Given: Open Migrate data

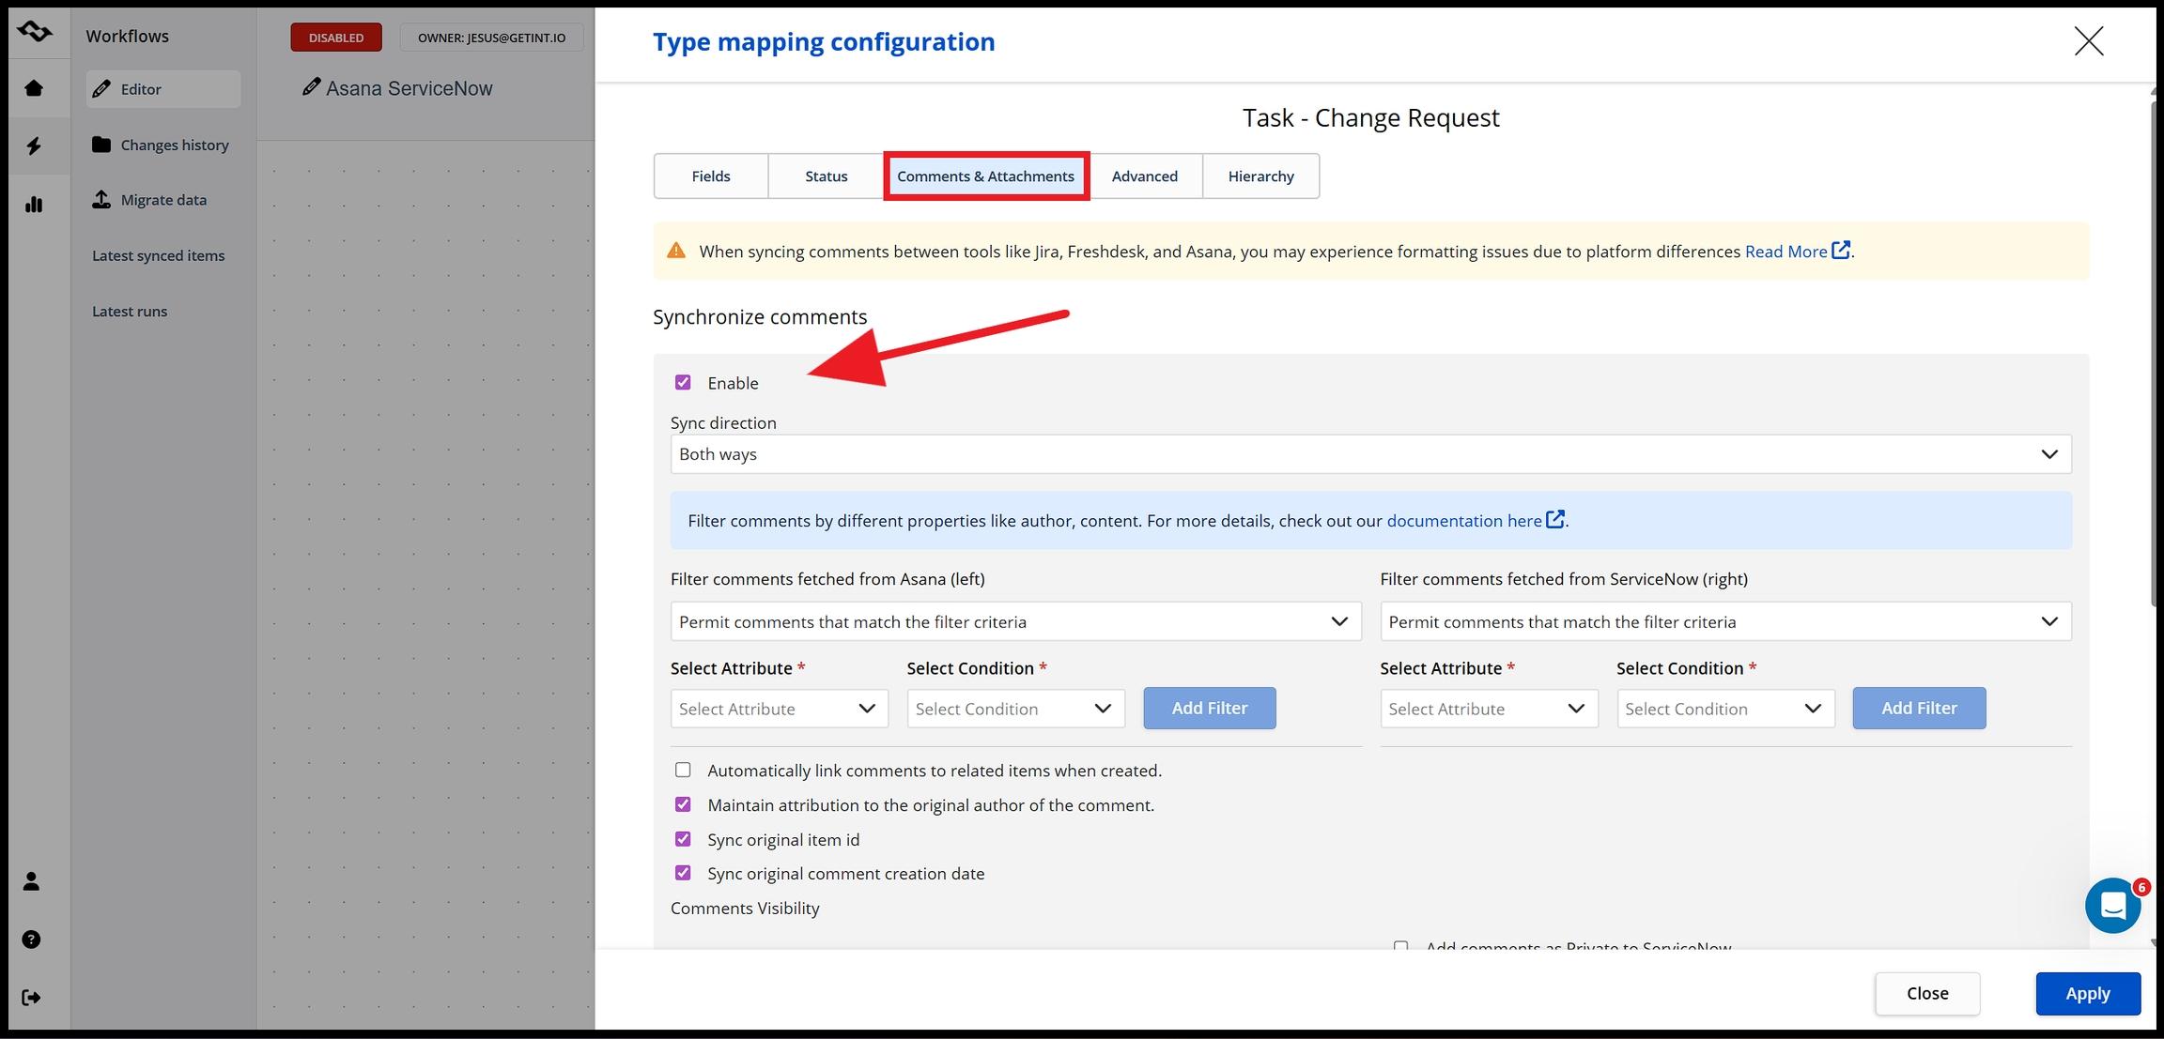Looking at the screenshot, I should click(149, 199).
